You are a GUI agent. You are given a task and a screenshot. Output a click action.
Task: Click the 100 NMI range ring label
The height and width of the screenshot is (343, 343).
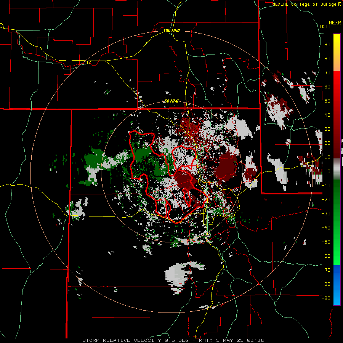coord(171,30)
